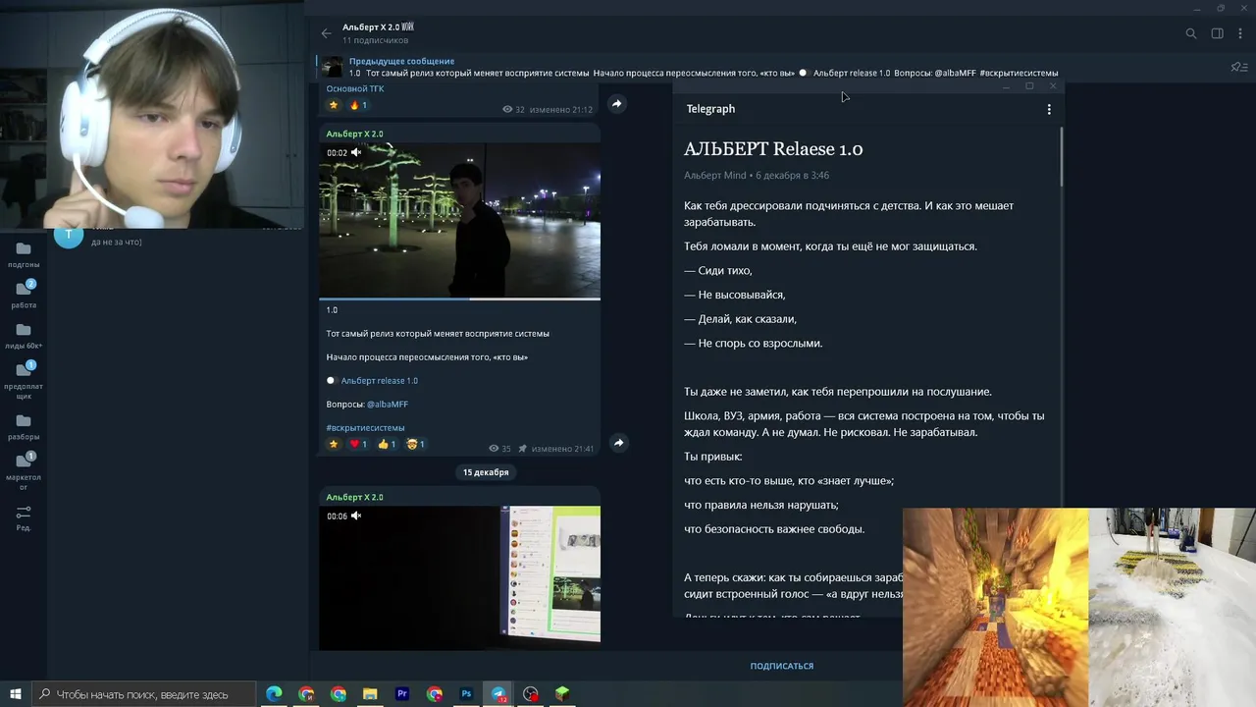The width and height of the screenshot is (1256, 707).
Task: Open the подгоны chat folder
Action: 24,255
